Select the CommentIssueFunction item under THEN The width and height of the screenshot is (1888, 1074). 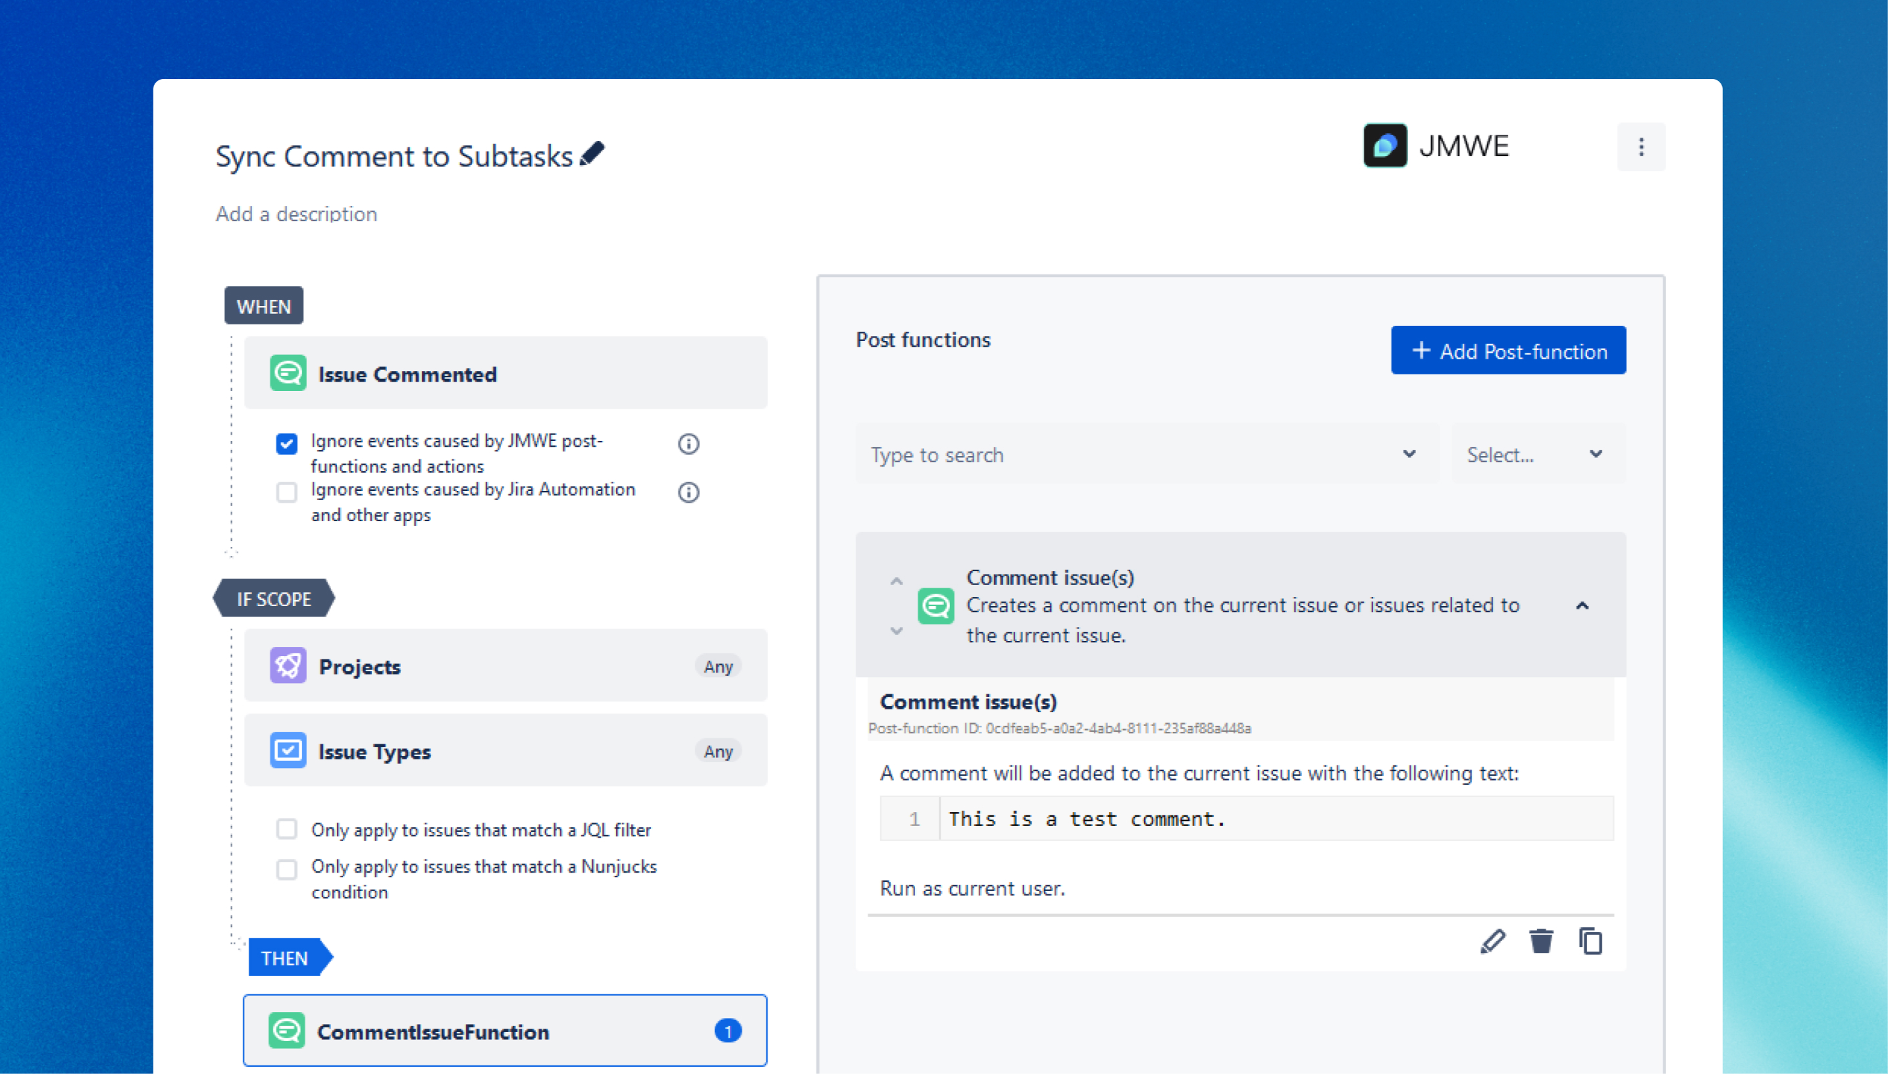(x=505, y=1031)
